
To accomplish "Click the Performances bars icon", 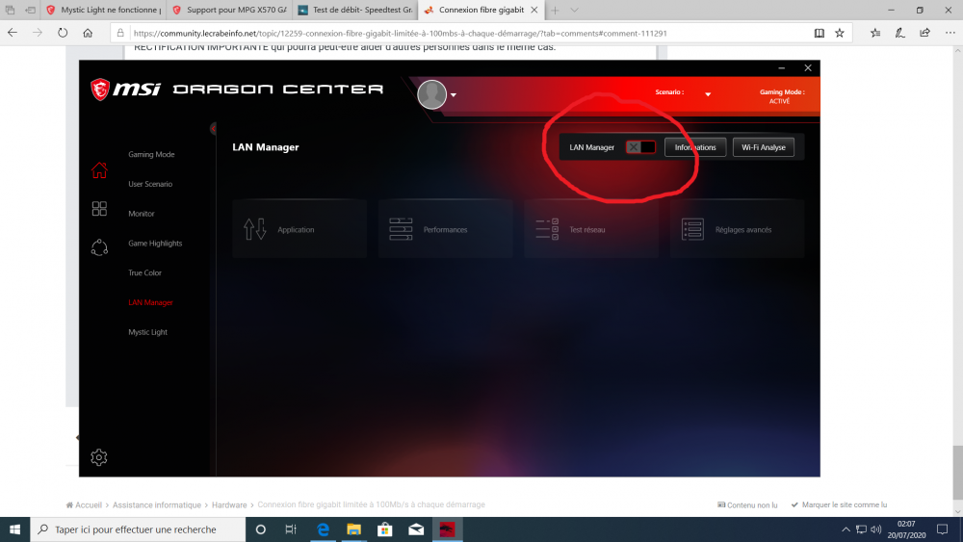I will [x=401, y=229].
